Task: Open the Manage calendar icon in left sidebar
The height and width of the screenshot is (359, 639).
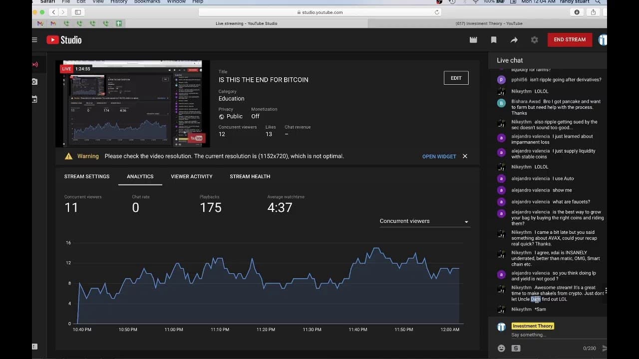Action: point(34,99)
